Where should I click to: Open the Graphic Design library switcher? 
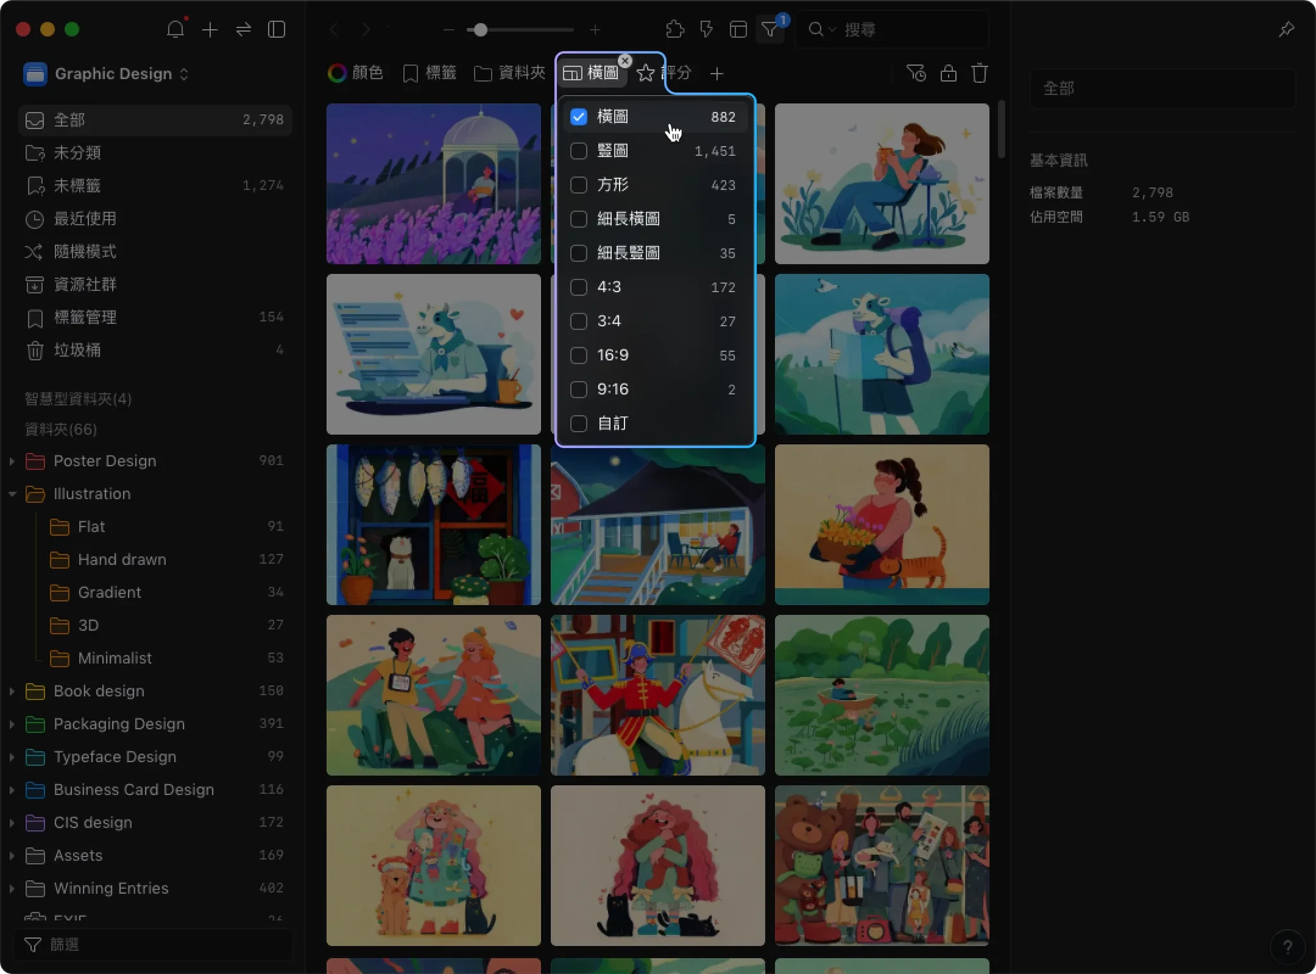(107, 74)
